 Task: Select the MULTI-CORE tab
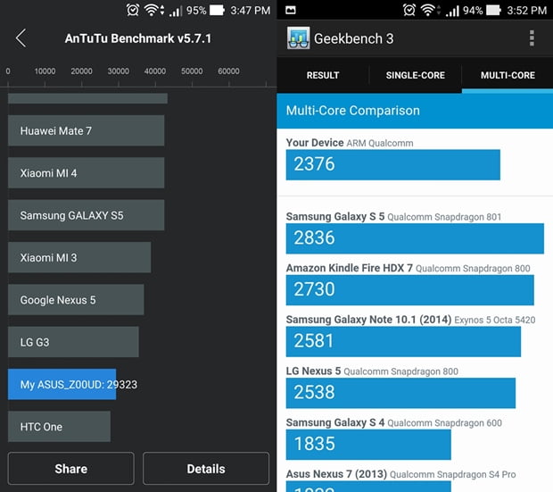point(508,75)
